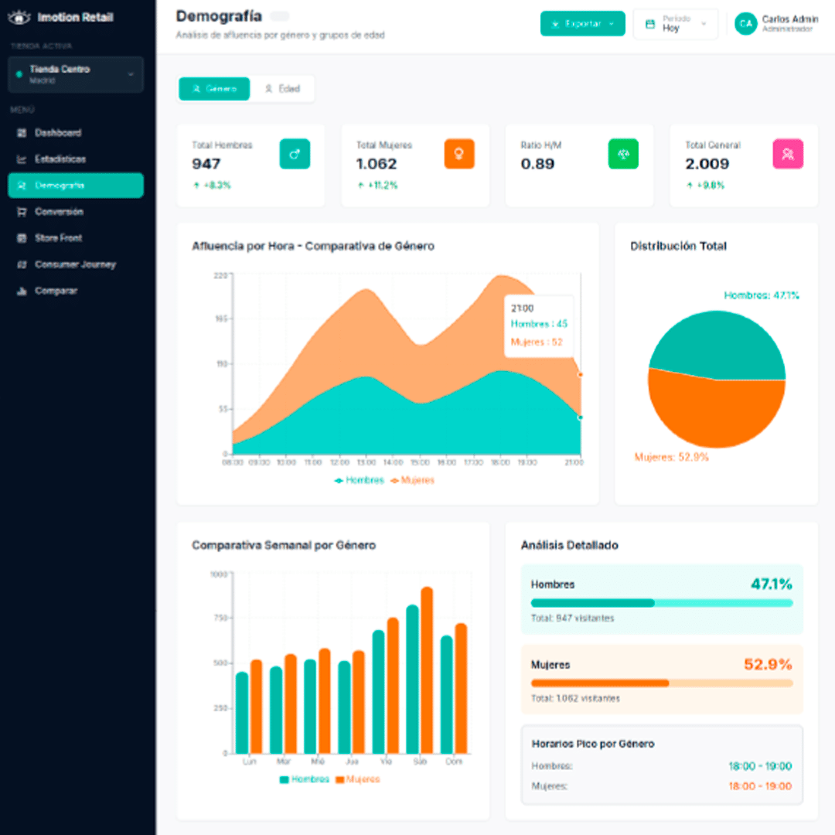Click the orange Mujeres pie slice
The width and height of the screenshot is (835, 835).
pos(715,414)
